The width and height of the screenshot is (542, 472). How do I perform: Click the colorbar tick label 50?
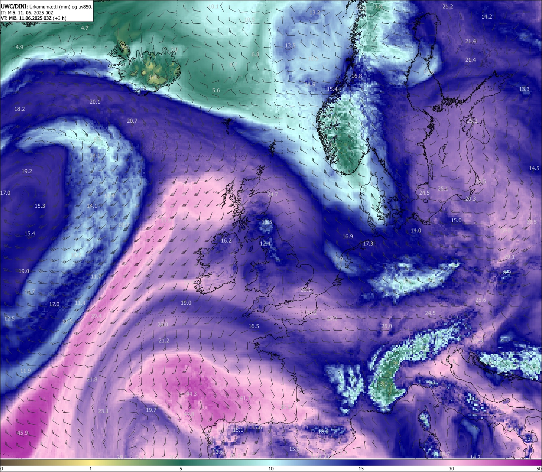click(x=538, y=469)
